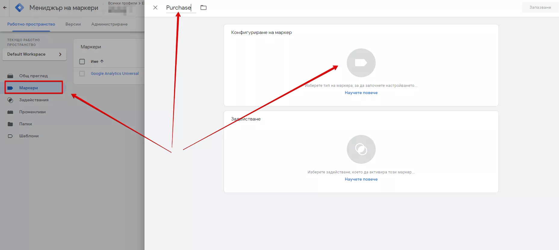Screen dimensions: 559x250
Task: Open Общ преглед in the sidebar
Action: [x=33, y=76]
